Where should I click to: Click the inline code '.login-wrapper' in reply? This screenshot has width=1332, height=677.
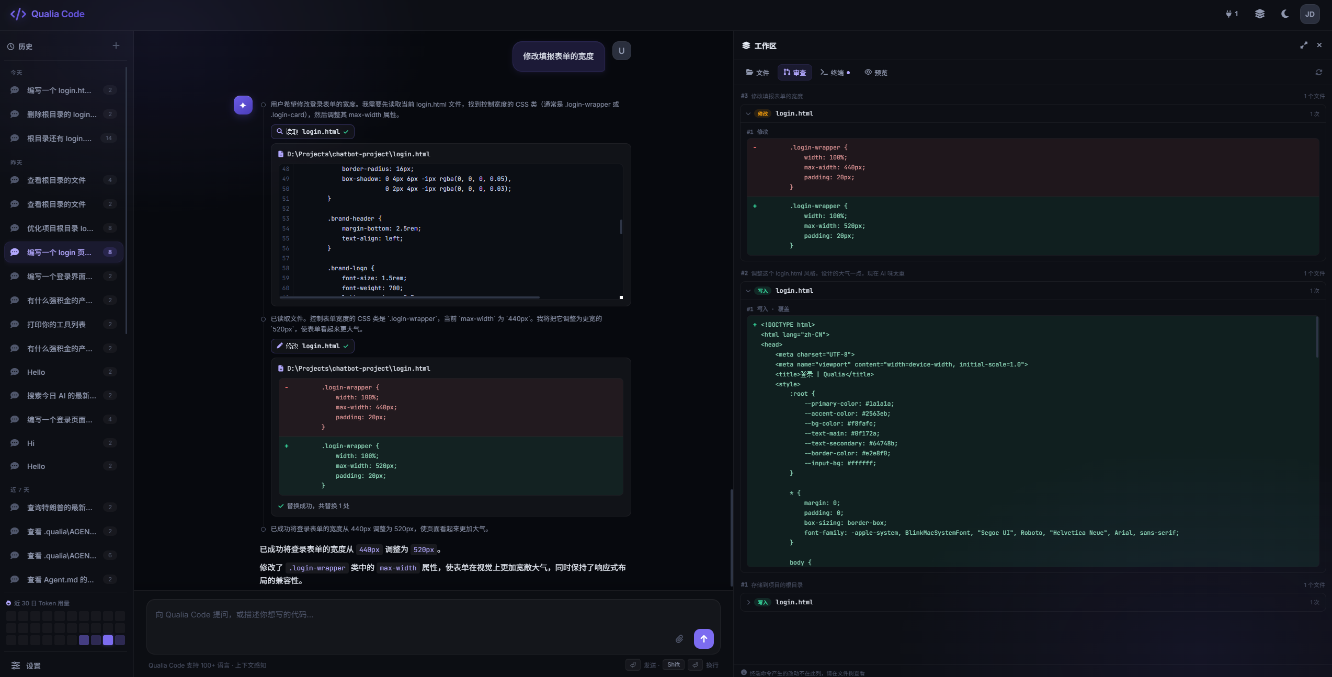317,568
